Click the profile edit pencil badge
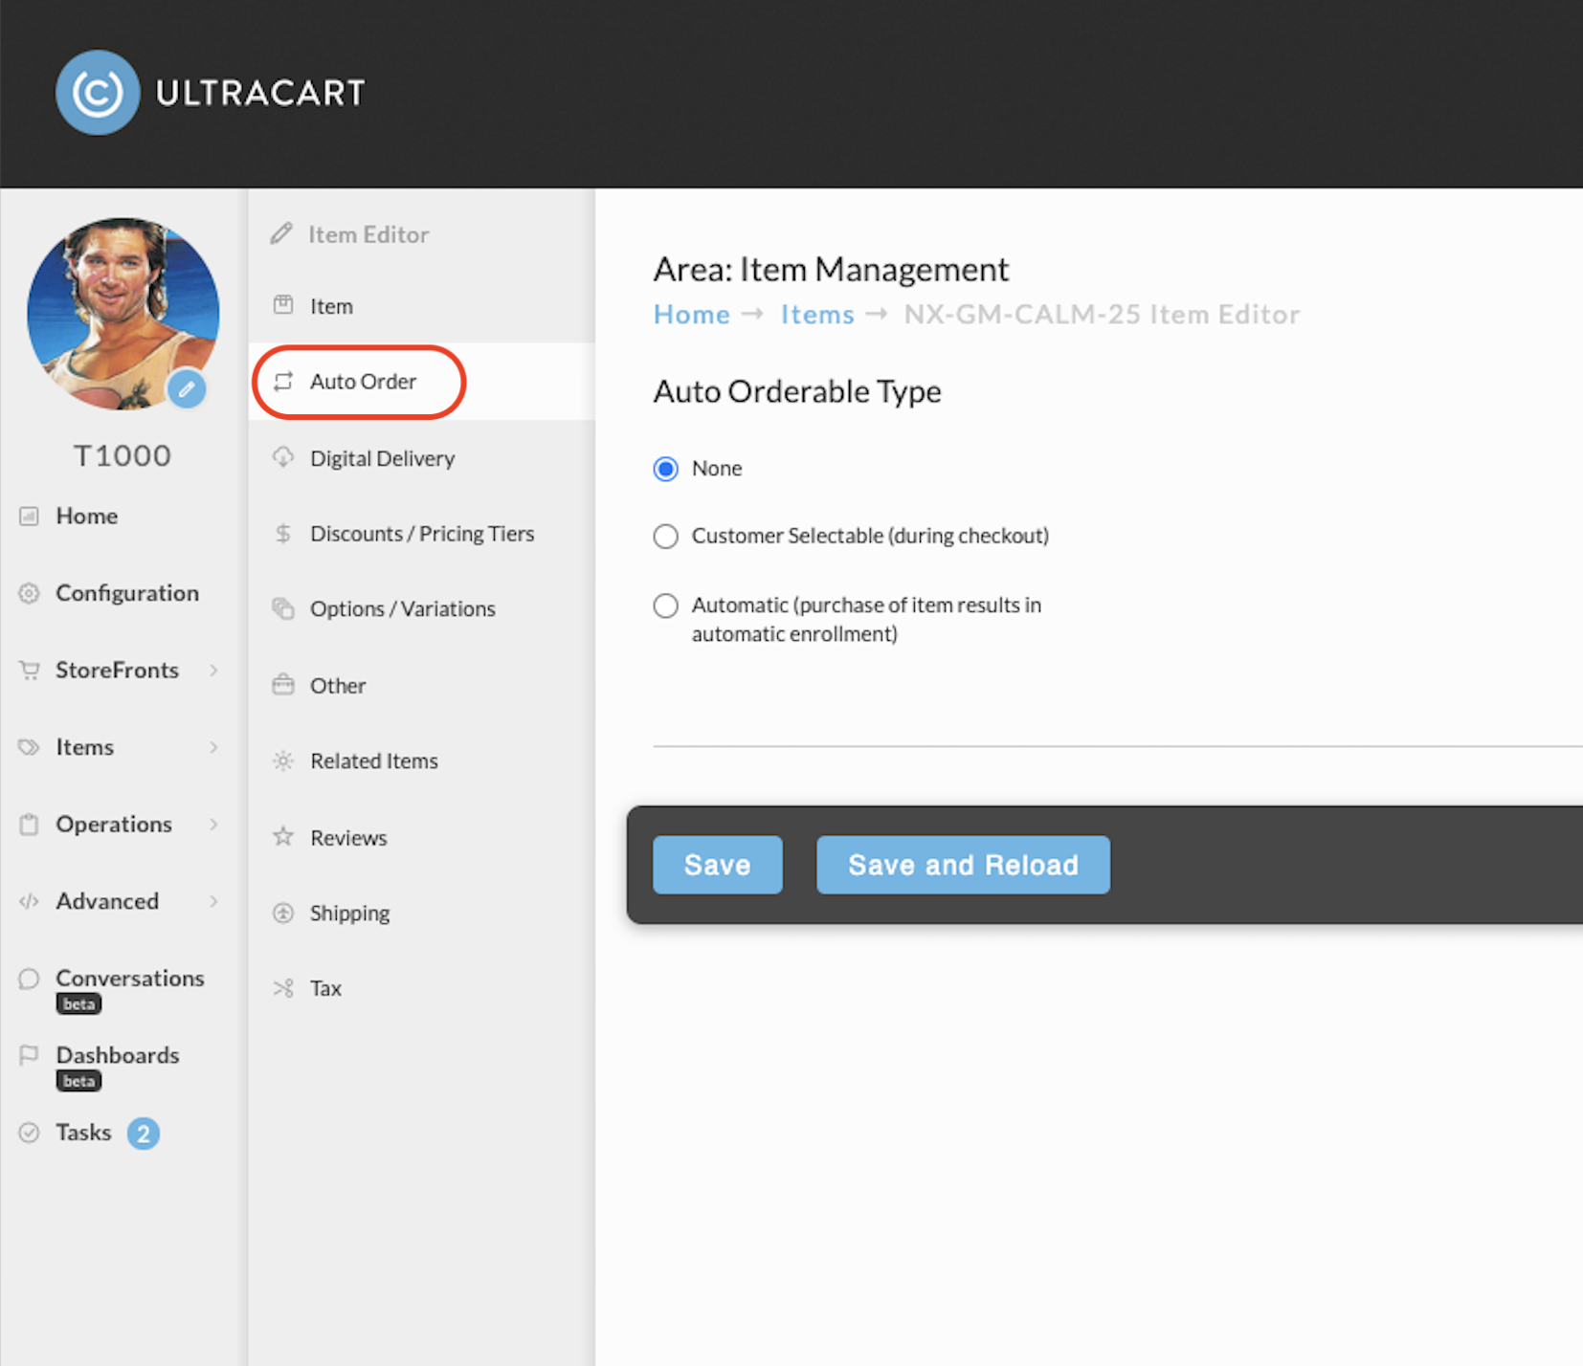This screenshot has height=1366, width=1583. [187, 389]
